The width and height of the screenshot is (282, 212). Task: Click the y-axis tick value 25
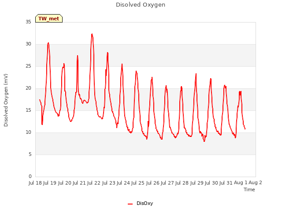[28, 66]
